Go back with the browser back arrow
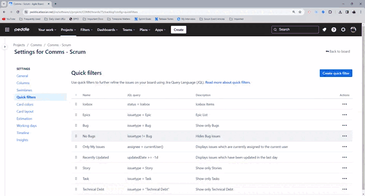 tap(4, 12)
